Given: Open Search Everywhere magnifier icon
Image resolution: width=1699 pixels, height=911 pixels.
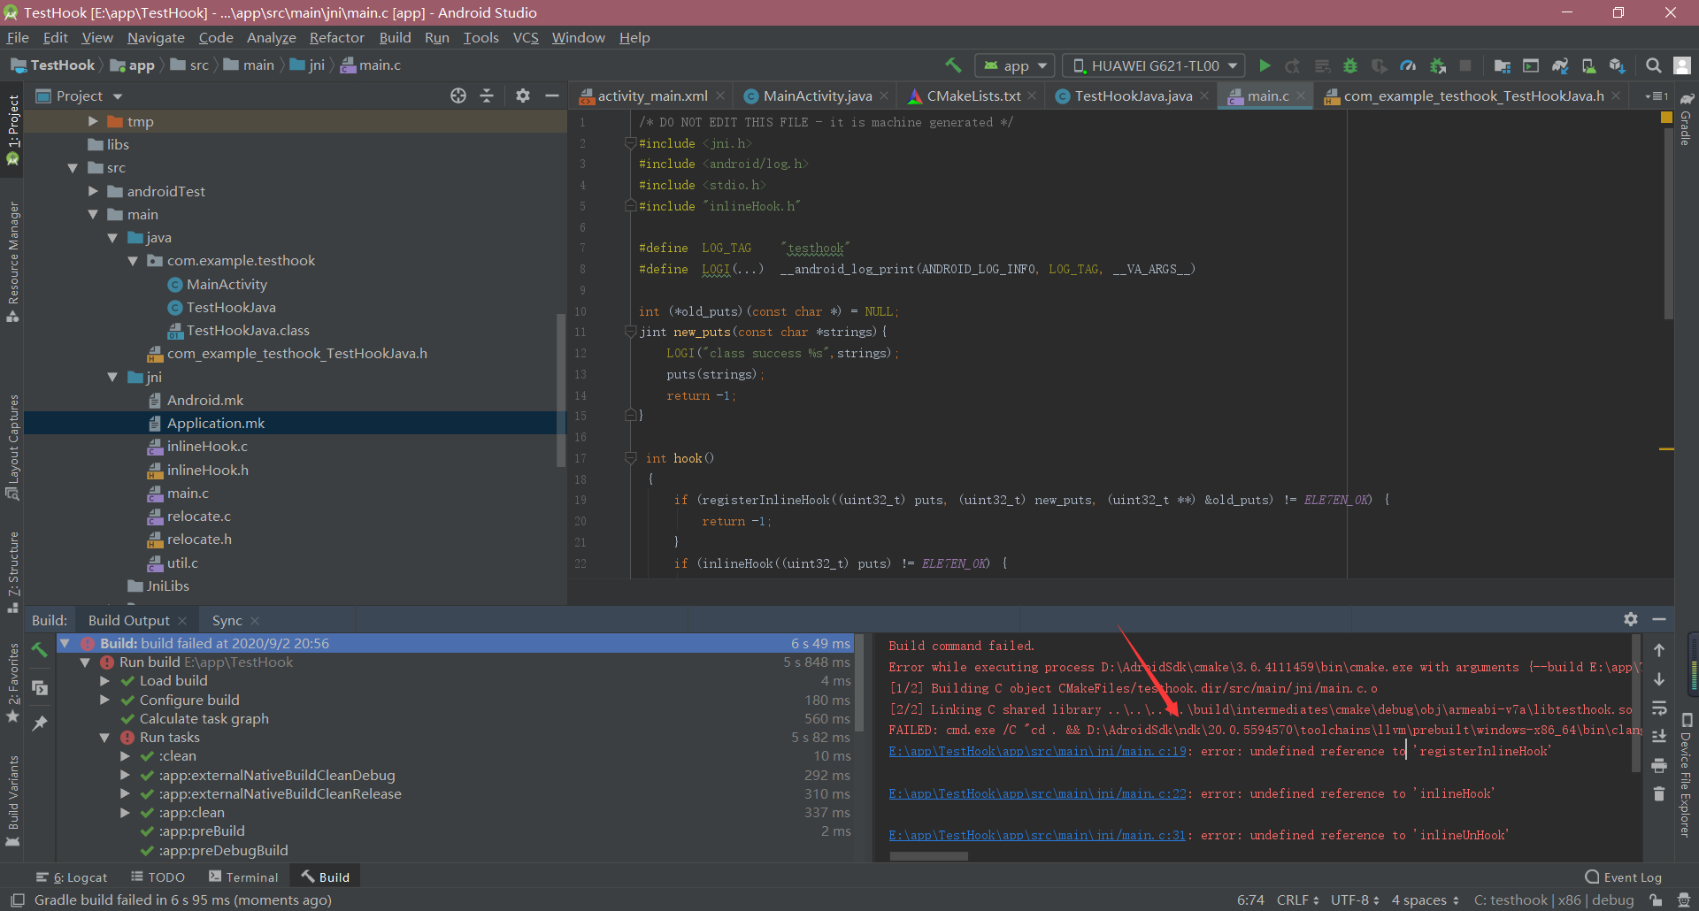Looking at the screenshot, I should [x=1653, y=65].
